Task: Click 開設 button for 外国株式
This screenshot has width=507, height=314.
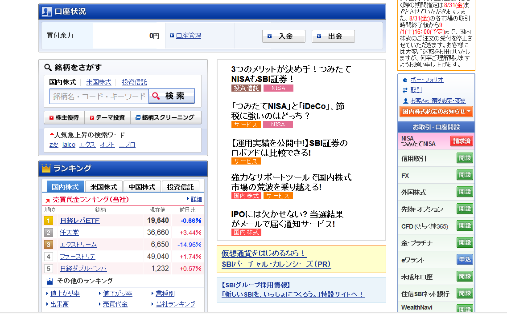Action: [x=465, y=192]
